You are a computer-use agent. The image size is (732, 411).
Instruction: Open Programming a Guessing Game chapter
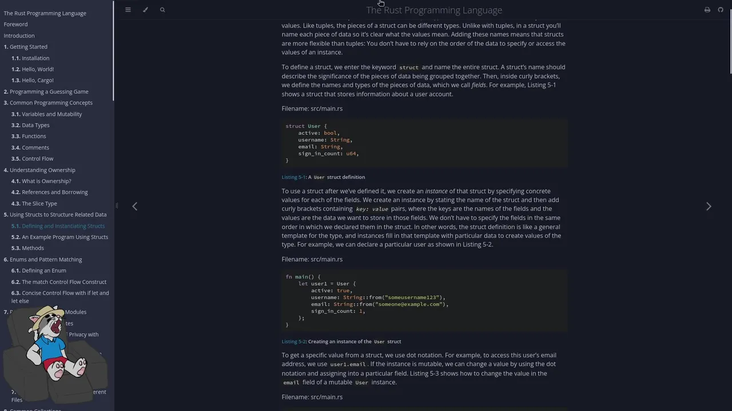click(49, 91)
